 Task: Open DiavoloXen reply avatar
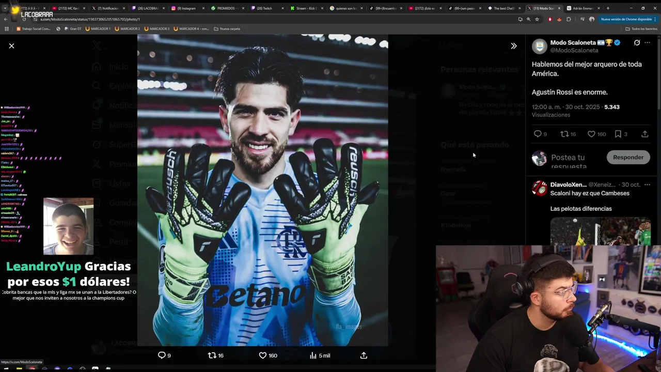(539, 188)
